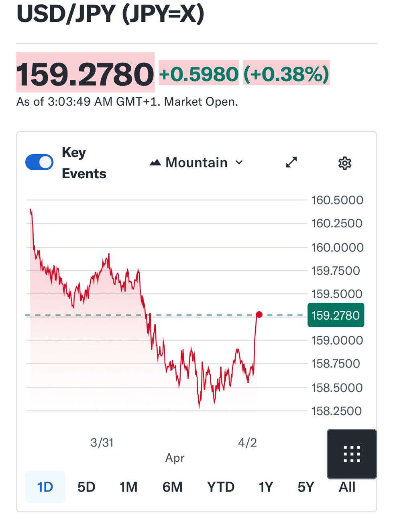Click the green 159.2780 price label
This screenshot has width=393, height=514.
(x=336, y=315)
